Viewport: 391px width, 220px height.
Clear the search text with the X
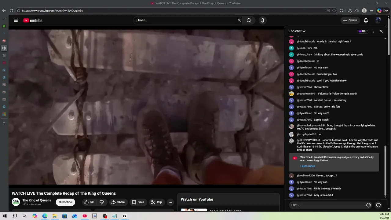point(239,20)
